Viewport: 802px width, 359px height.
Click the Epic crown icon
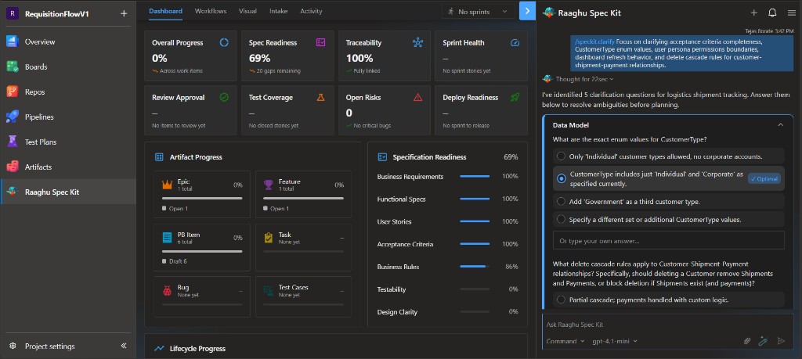tap(168, 185)
